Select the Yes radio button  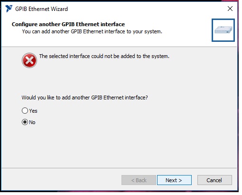(25, 111)
